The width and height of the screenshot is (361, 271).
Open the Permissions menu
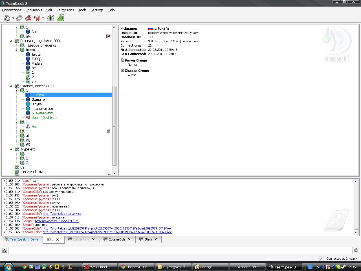point(65,10)
